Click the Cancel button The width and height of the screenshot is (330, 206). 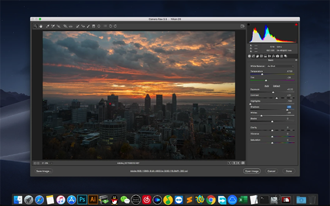coord(271,171)
